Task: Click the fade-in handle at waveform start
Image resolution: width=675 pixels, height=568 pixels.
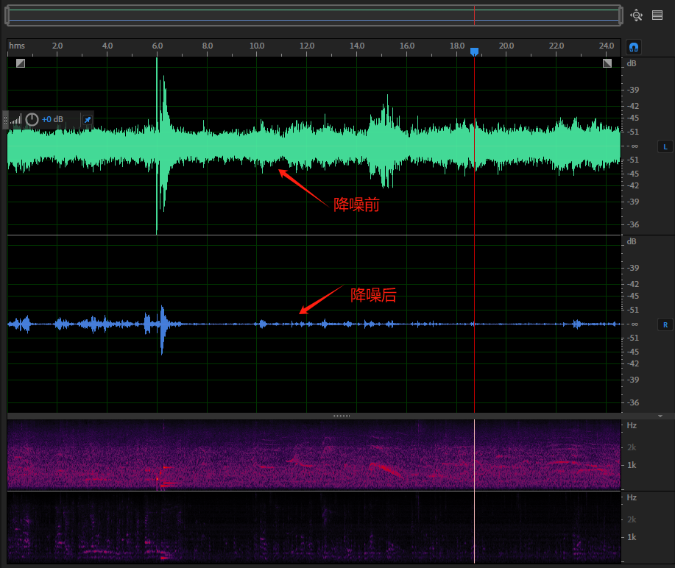Action: [21, 63]
